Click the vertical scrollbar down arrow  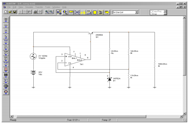tap(184, 113)
